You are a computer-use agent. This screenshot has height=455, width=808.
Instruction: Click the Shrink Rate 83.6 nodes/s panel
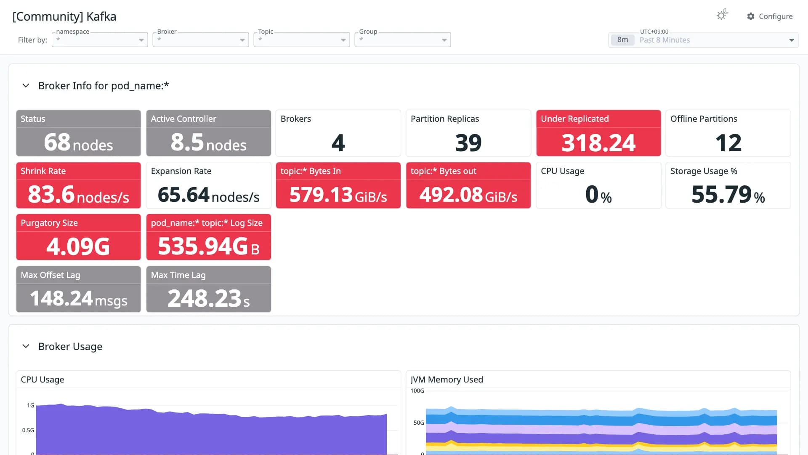78,185
